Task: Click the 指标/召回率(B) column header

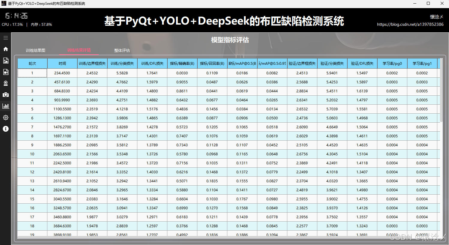Action: pyautogui.click(x=212, y=64)
